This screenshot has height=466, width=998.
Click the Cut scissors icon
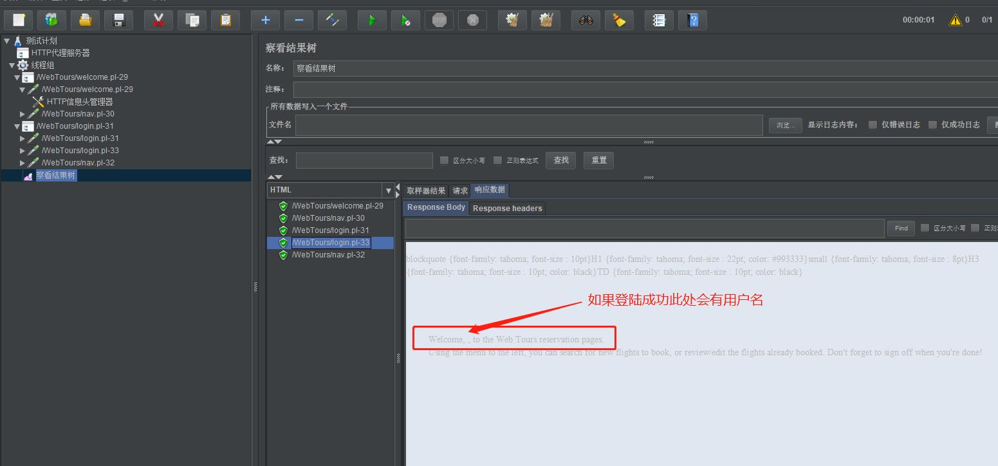[x=158, y=20]
